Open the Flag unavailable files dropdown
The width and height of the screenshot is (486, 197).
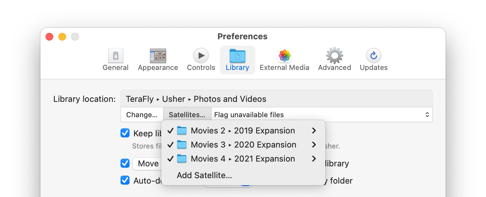pos(322,115)
